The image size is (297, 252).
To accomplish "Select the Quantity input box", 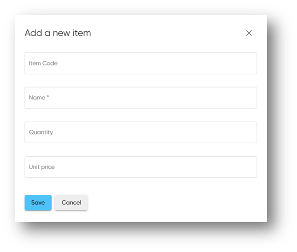I will (x=141, y=132).
